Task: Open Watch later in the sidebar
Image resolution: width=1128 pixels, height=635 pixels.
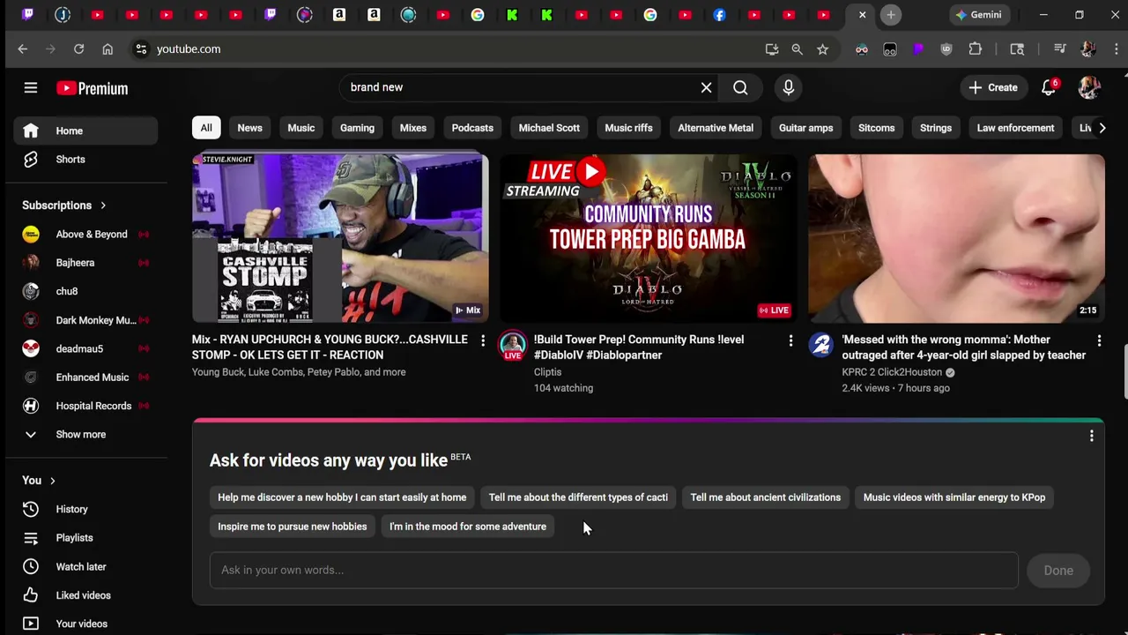Action: tap(85, 566)
